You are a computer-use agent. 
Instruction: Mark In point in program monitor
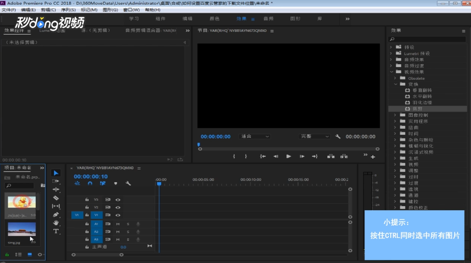[234, 156]
